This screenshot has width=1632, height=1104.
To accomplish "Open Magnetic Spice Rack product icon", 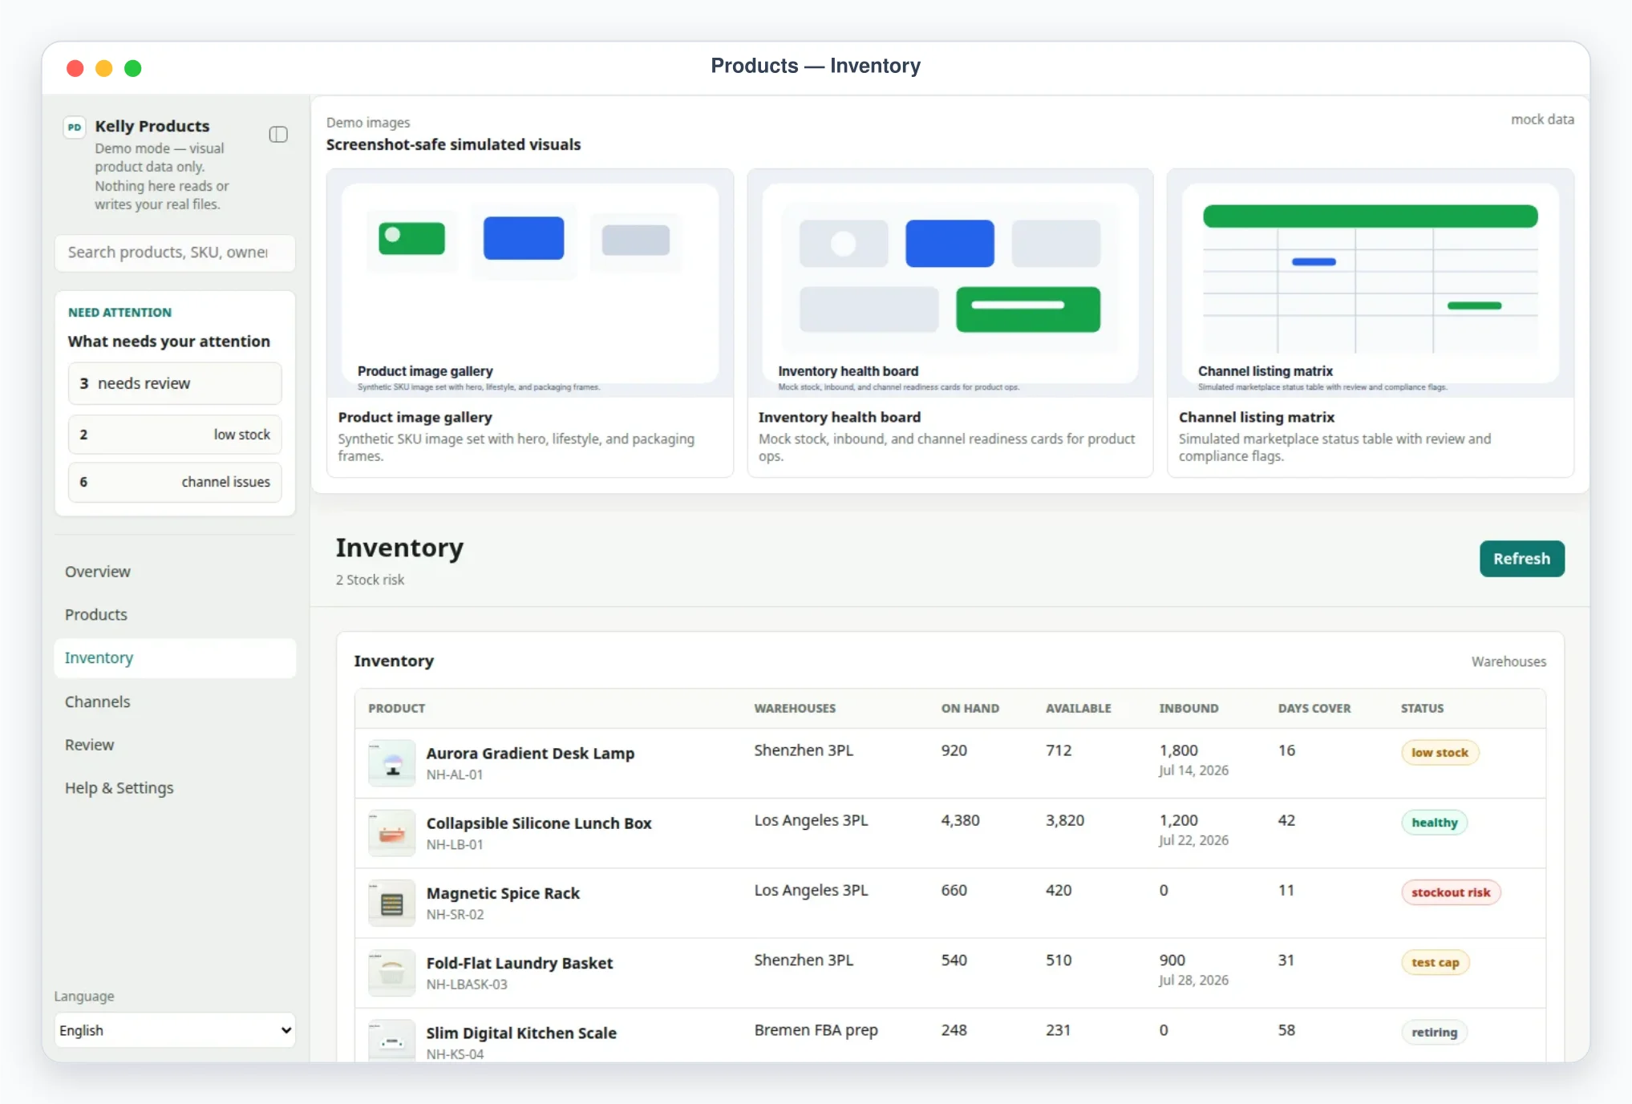I will pos(392,903).
